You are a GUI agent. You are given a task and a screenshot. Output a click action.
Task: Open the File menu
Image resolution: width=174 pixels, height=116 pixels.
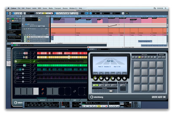tap(19, 8)
